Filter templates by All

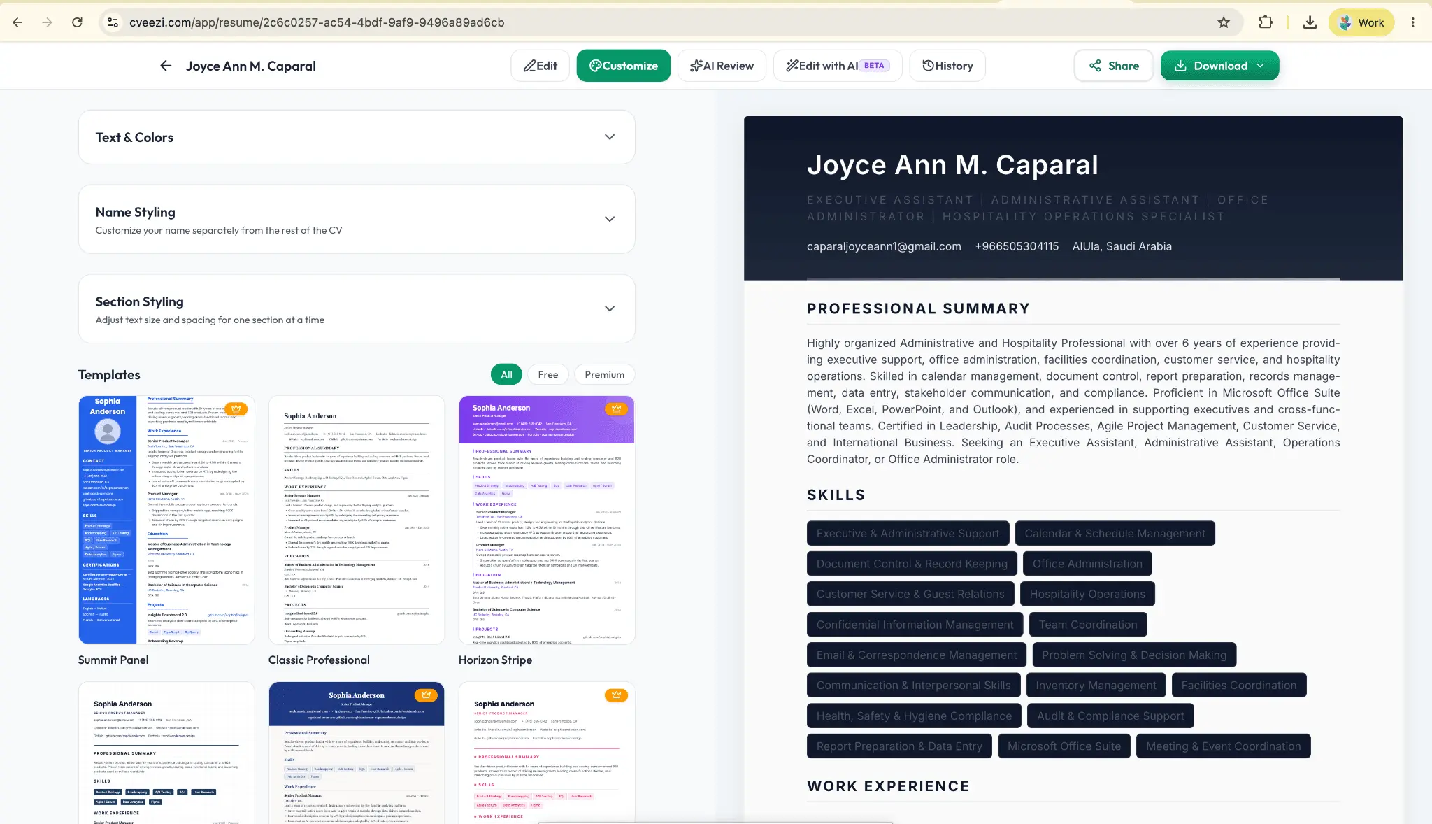506,374
